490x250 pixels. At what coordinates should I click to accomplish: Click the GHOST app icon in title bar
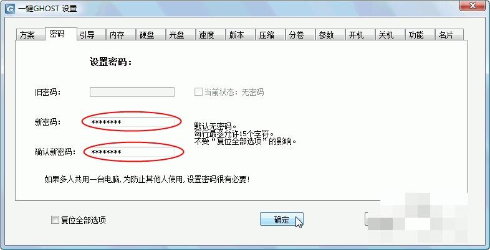[11, 9]
